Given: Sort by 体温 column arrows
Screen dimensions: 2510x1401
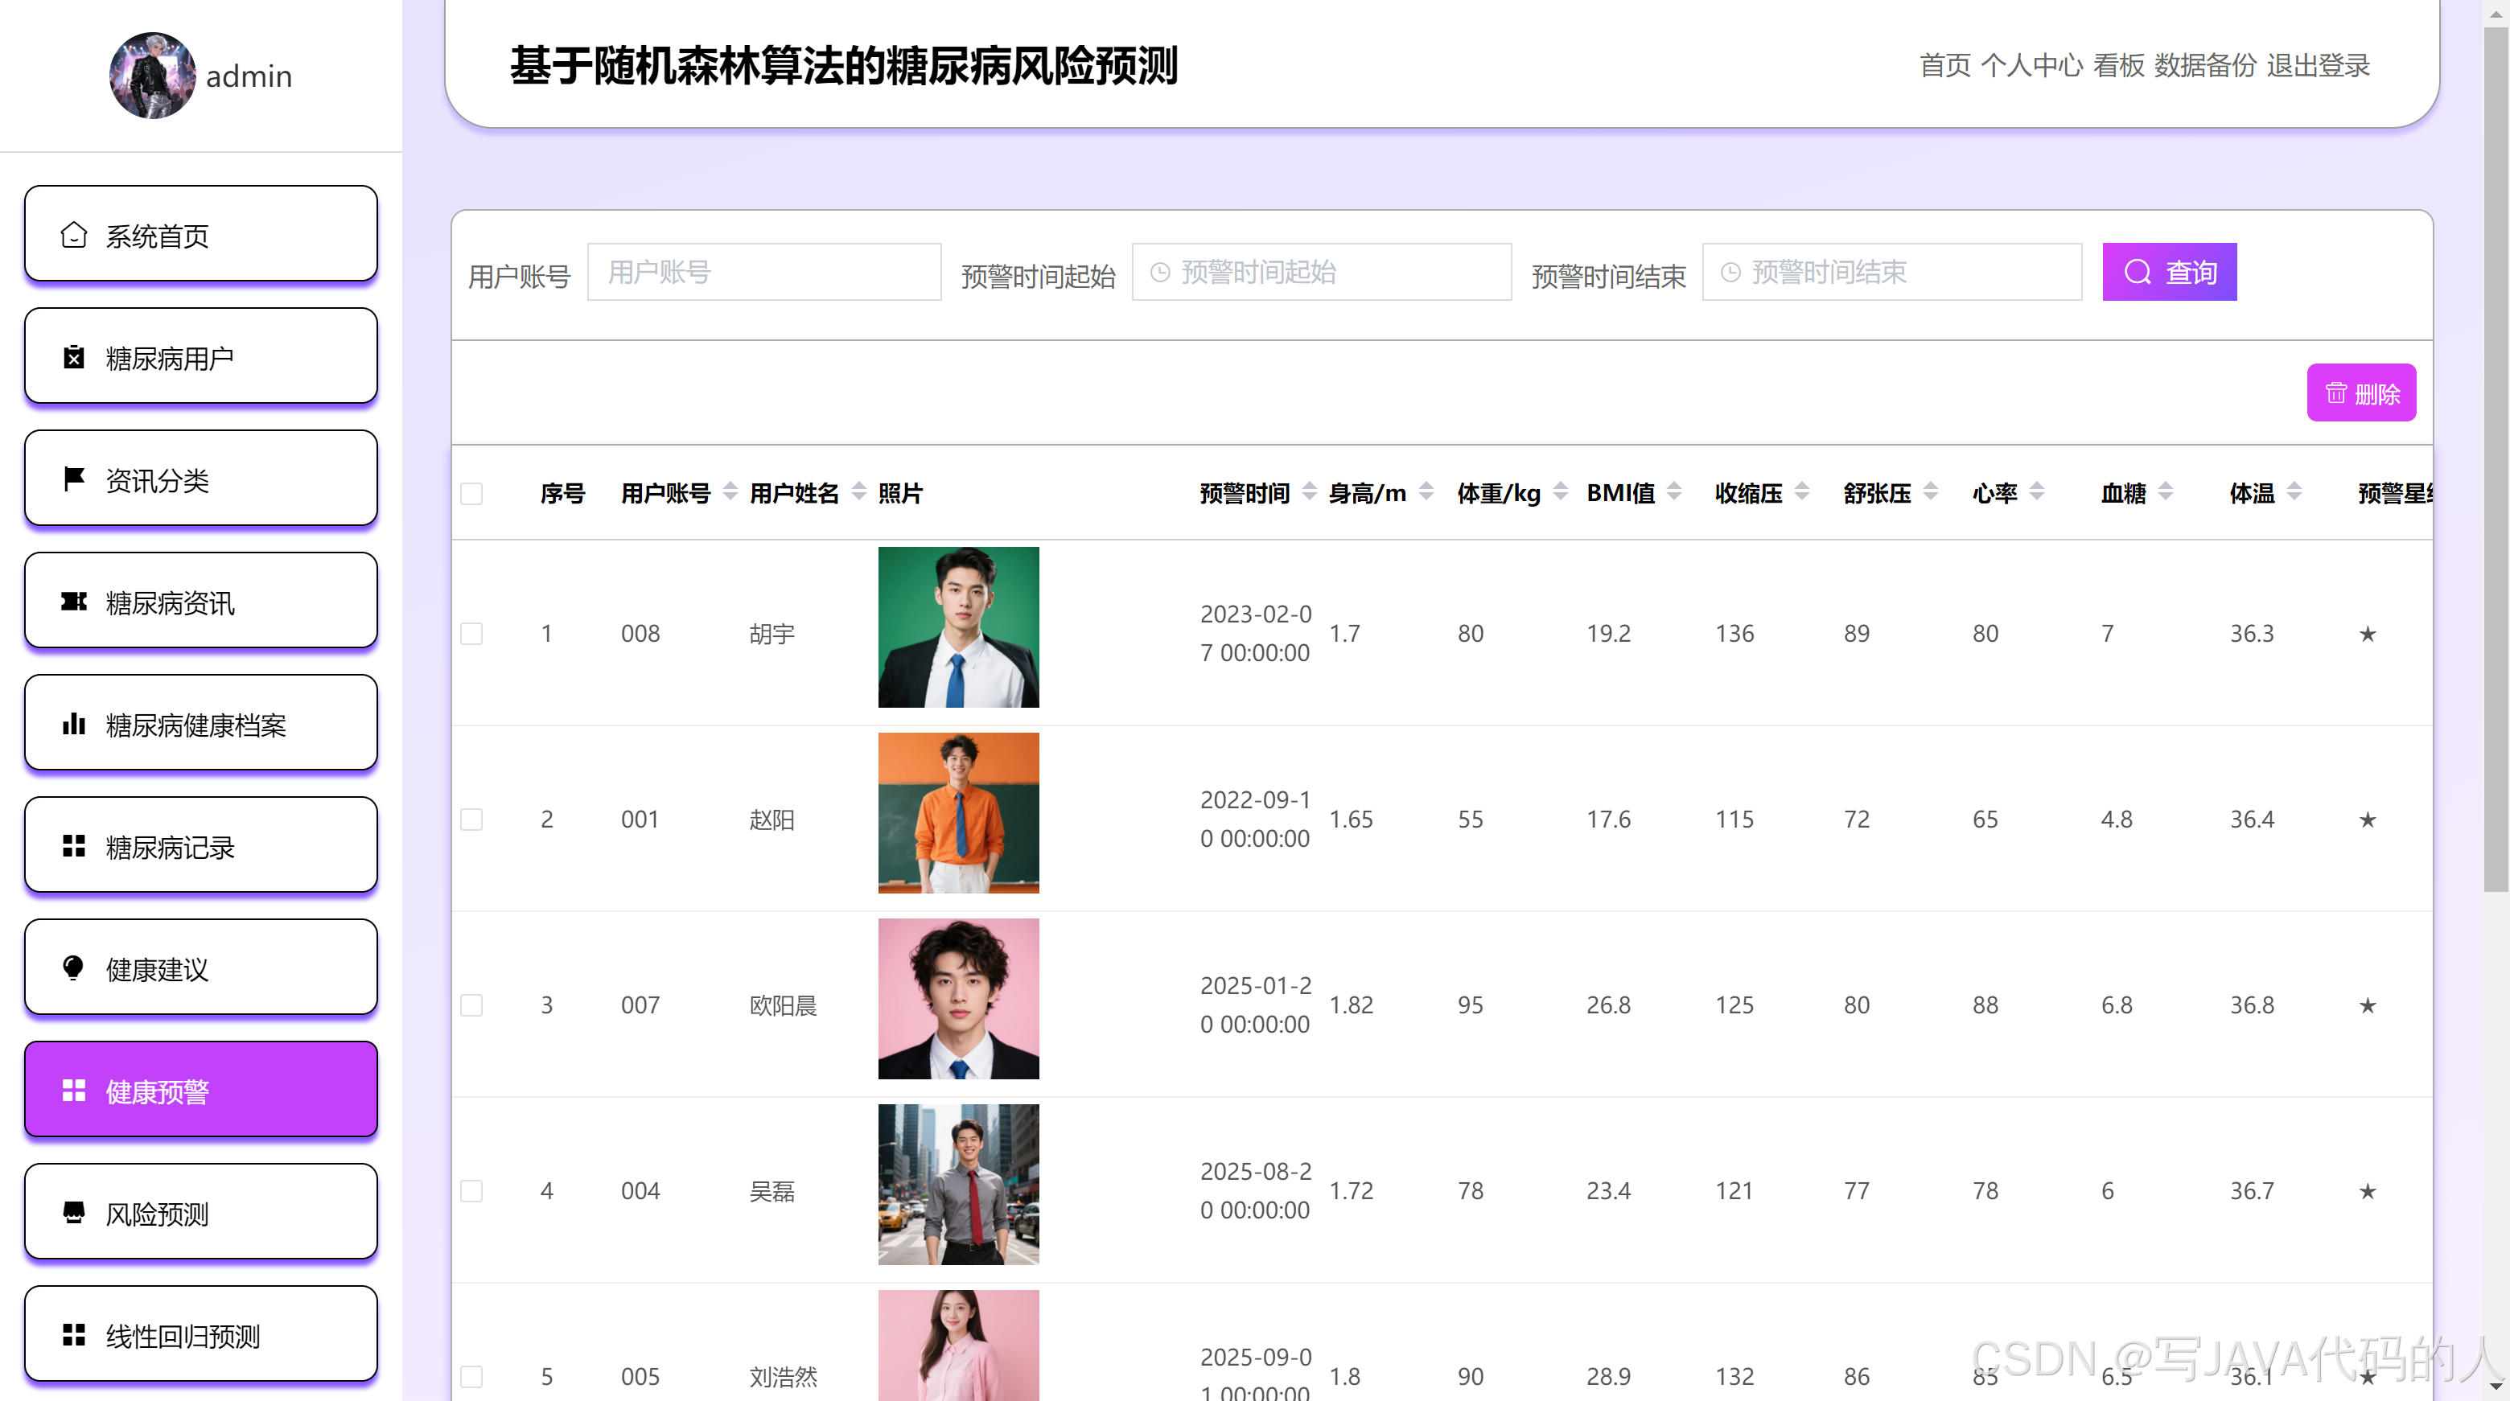Looking at the screenshot, I should [2294, 492].
